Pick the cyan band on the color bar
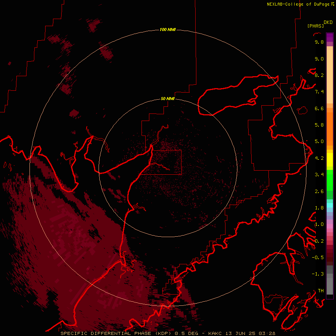 [x=330, y=205]
